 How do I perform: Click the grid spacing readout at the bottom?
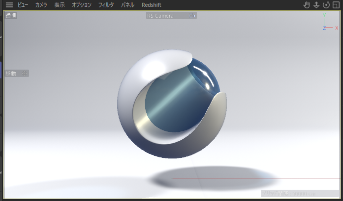300,193
